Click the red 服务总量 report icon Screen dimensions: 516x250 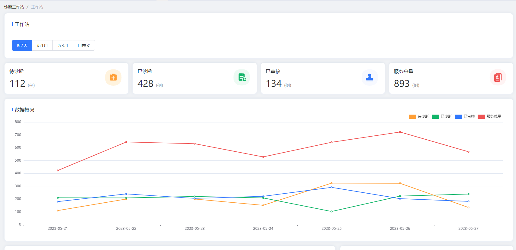498,78
